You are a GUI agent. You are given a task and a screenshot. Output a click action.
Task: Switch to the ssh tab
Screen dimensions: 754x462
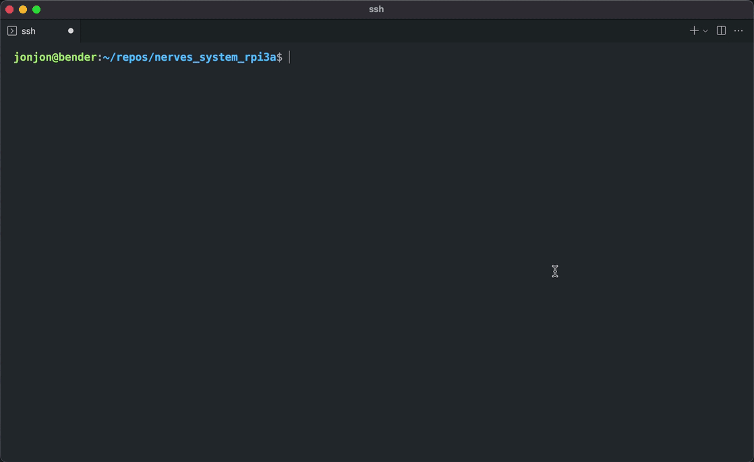(x=28, y=31)
